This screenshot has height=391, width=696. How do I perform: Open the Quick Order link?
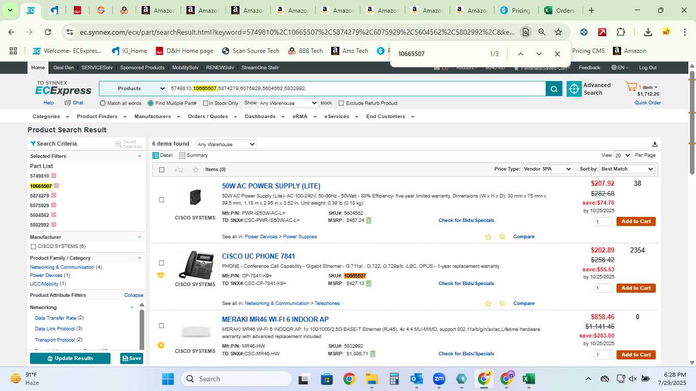pyautogui.click(x=648, y=103)
